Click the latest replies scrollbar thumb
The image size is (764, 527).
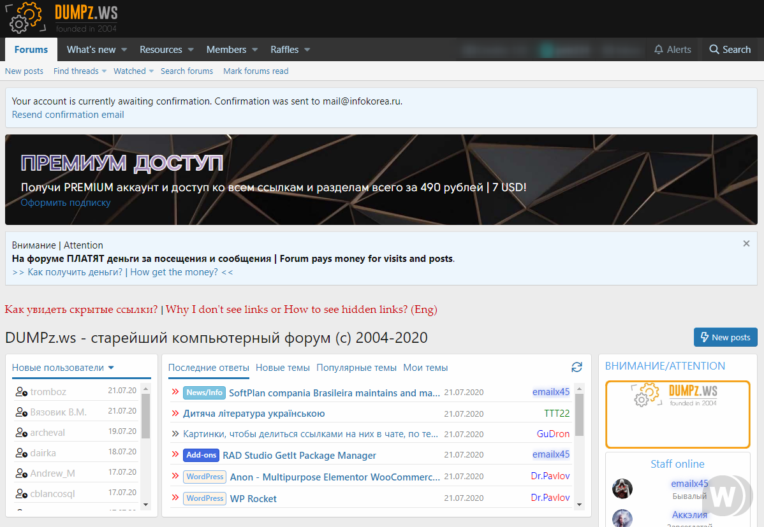[579, 414]
